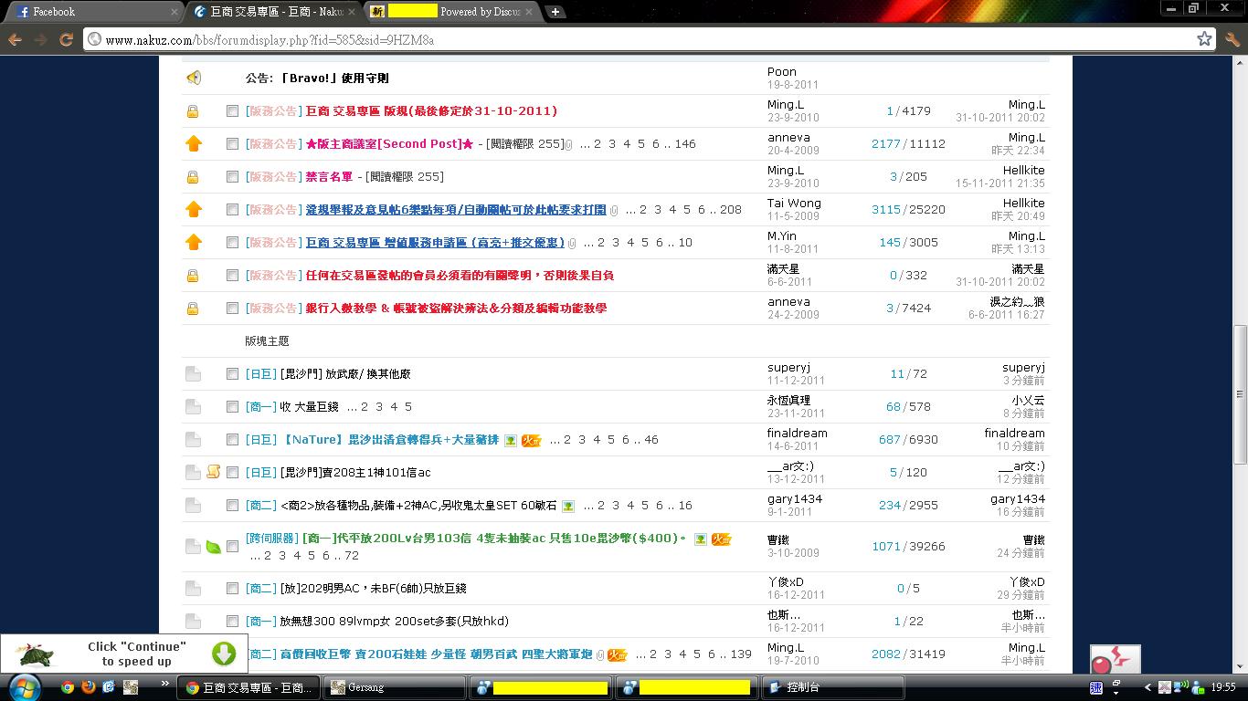Image resolution: width=1248 pixels, height=701 pixels.
Task: Click the URL address bar field
Action: tap(640, 39)
